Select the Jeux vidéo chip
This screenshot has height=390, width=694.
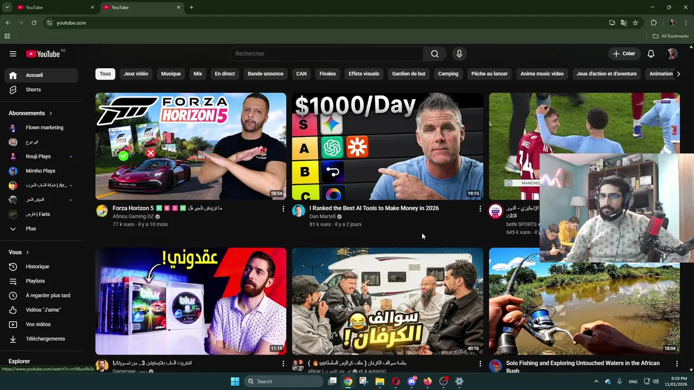click(136, 74)
